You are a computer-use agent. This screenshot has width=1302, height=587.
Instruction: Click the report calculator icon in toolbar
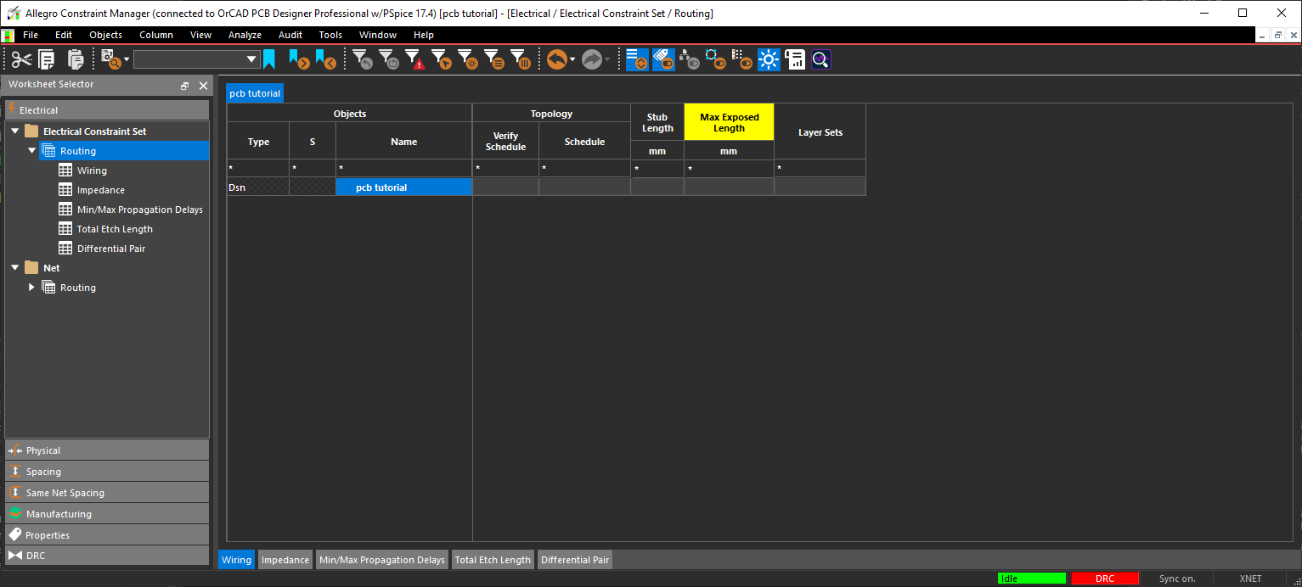point(795,59)
